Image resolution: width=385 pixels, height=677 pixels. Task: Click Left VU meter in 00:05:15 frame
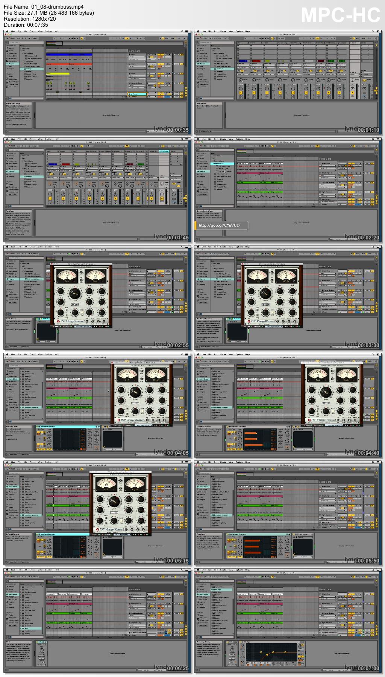(x=107, y=485)
